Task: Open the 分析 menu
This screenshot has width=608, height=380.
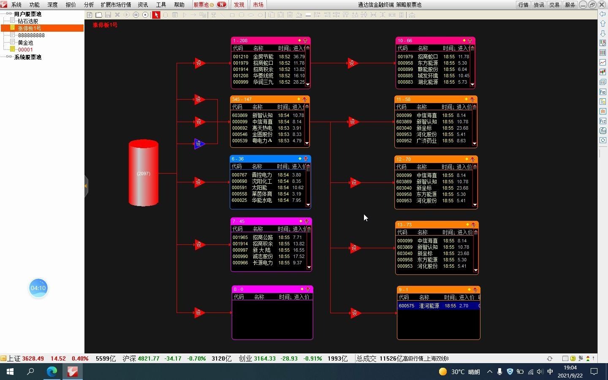Action: 89,5
